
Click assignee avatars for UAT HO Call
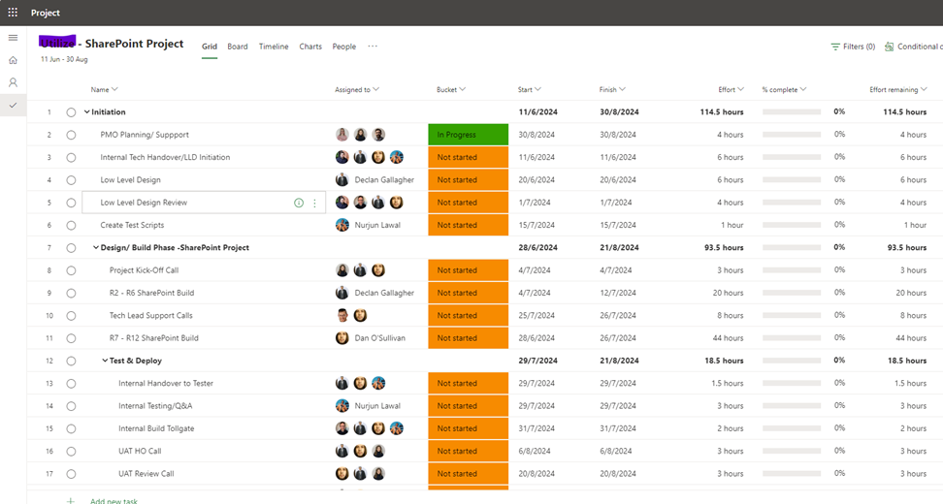(x=360, y=451)
